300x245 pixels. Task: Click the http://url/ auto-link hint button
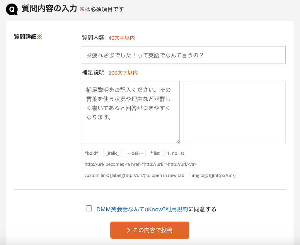tap(140, 164)
